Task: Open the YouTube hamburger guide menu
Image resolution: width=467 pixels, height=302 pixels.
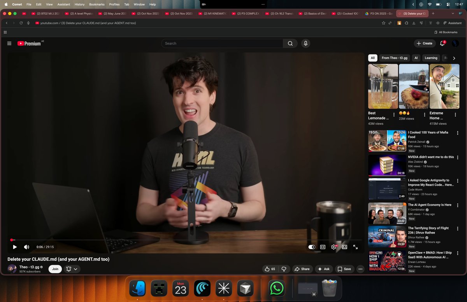Action: (x=9, y=44)
